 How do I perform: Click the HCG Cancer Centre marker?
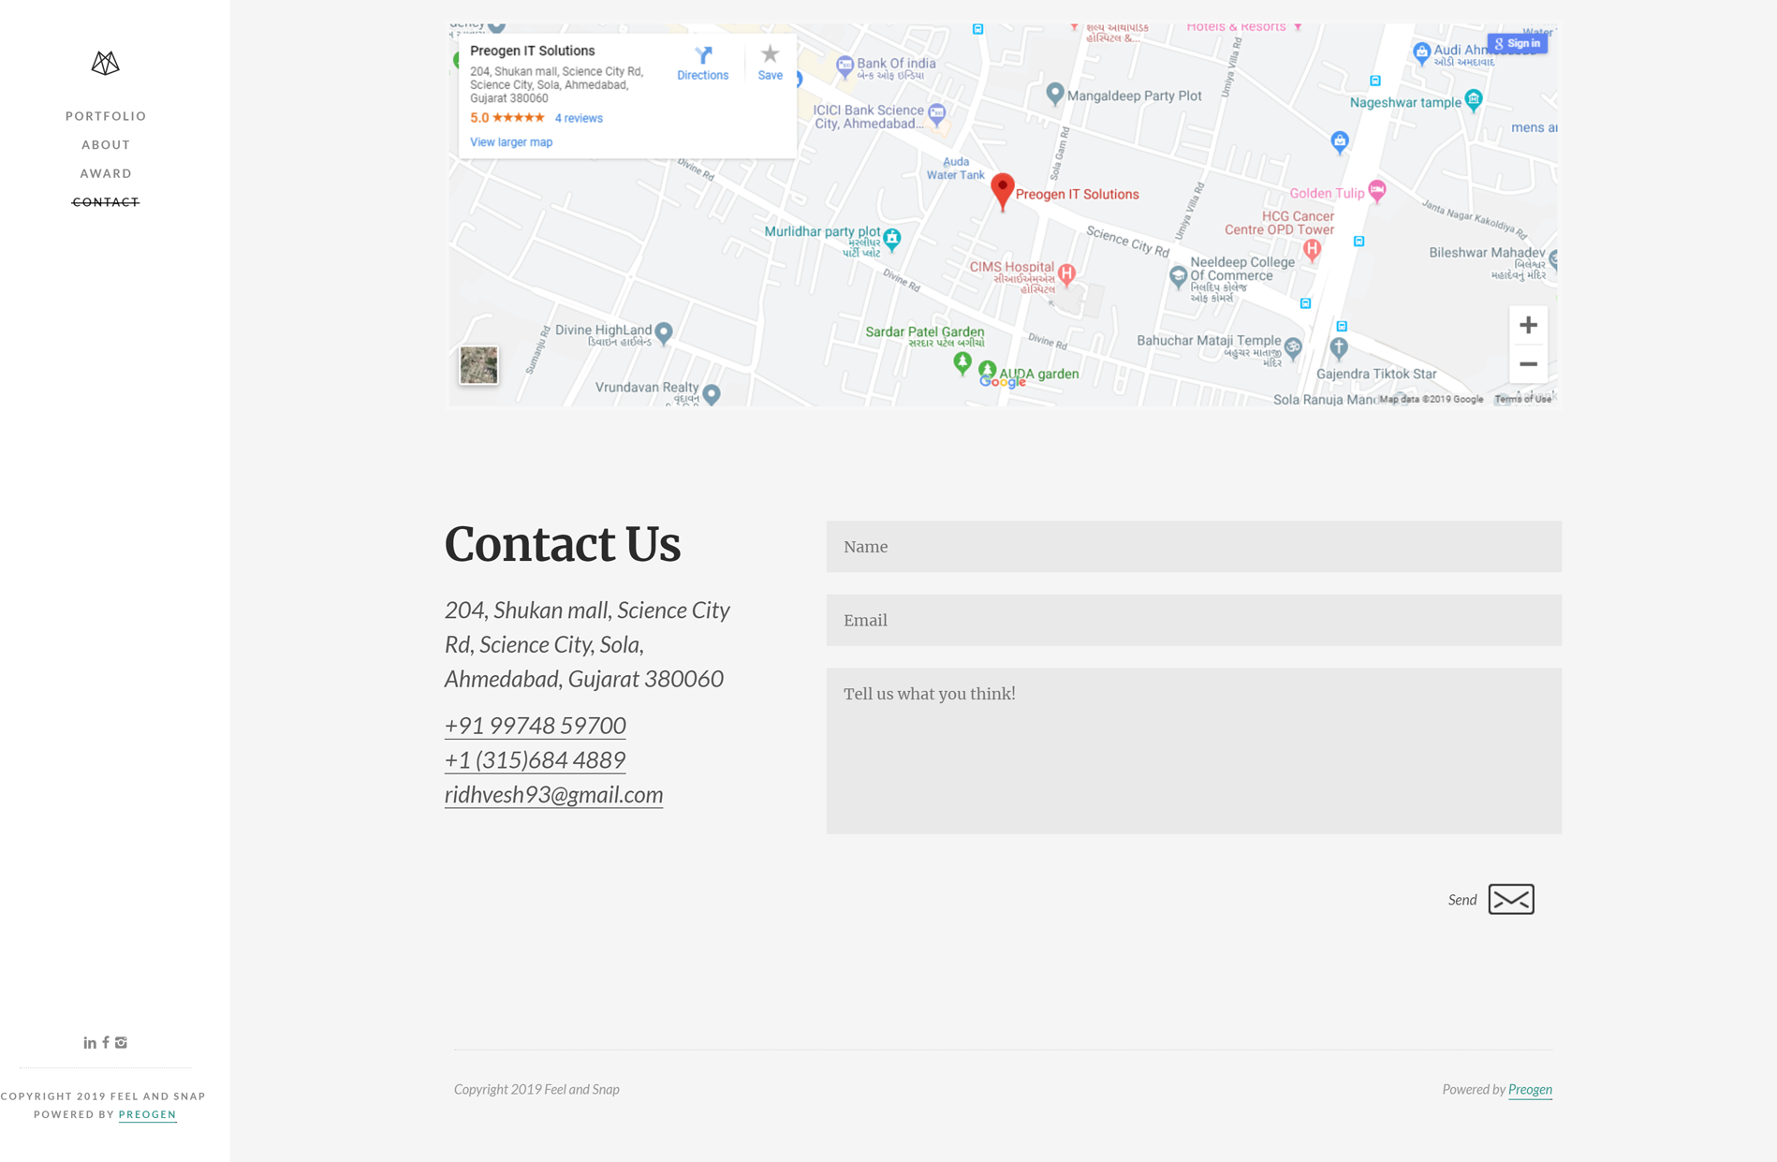point(1312,249)
